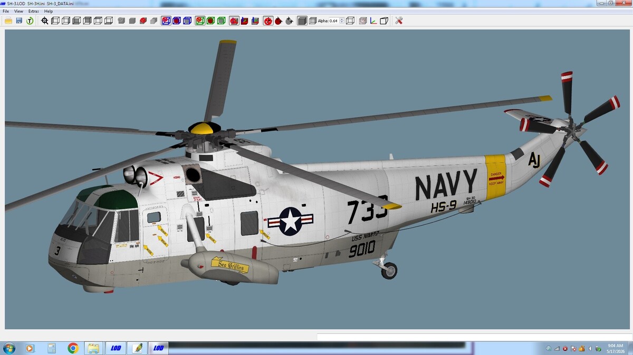
Task: Open settings with wrench and screwdriver icon
Action: (399, 21)
